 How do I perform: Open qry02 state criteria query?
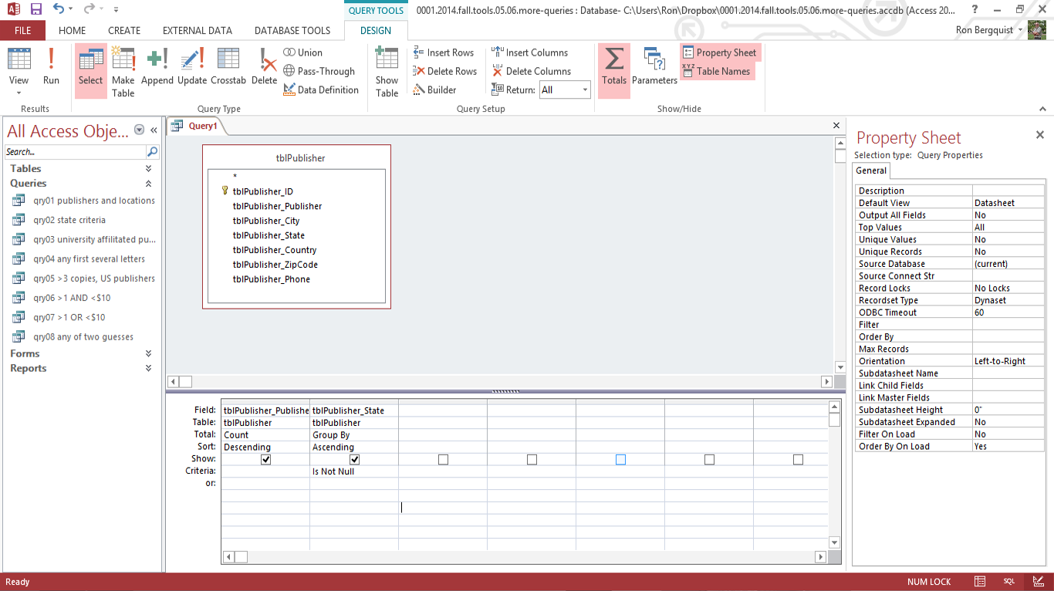point(80,220)
